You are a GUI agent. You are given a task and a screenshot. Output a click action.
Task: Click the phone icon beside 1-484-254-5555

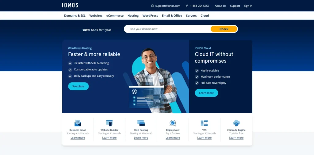click(187, 6)
